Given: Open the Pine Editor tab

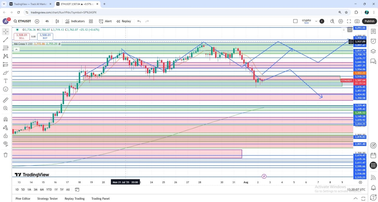Looking at the screenshot, I should 23,198.
